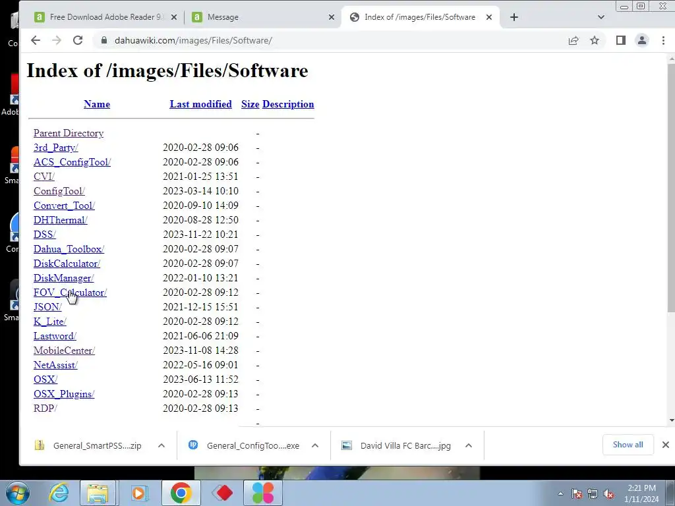The image size is (675, 506).
Task: Show hidden system tray icons
Action: tap(560, 494)
